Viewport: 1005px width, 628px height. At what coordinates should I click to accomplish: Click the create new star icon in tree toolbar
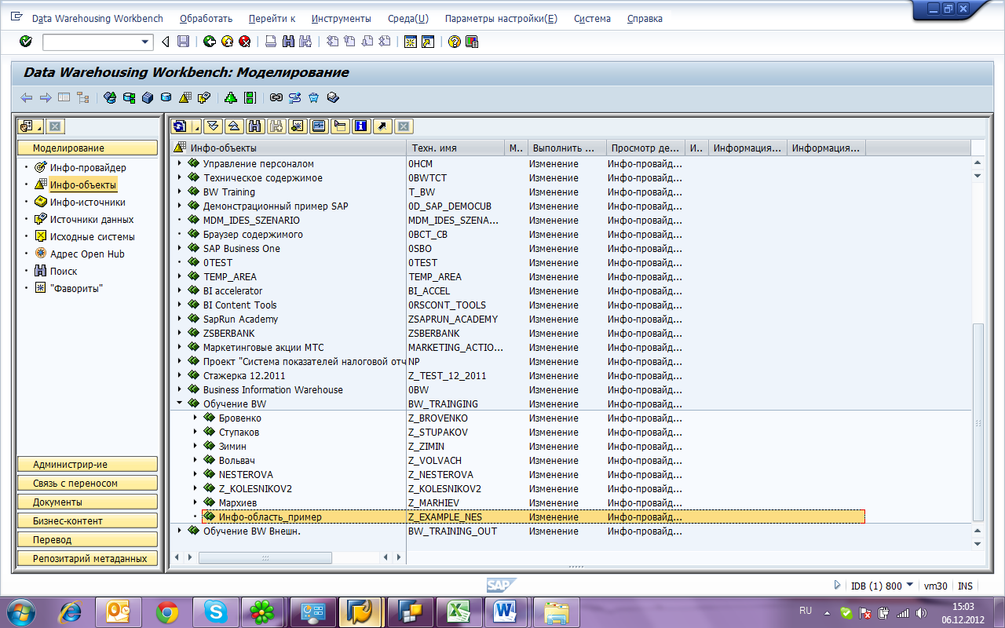point(298,126)
